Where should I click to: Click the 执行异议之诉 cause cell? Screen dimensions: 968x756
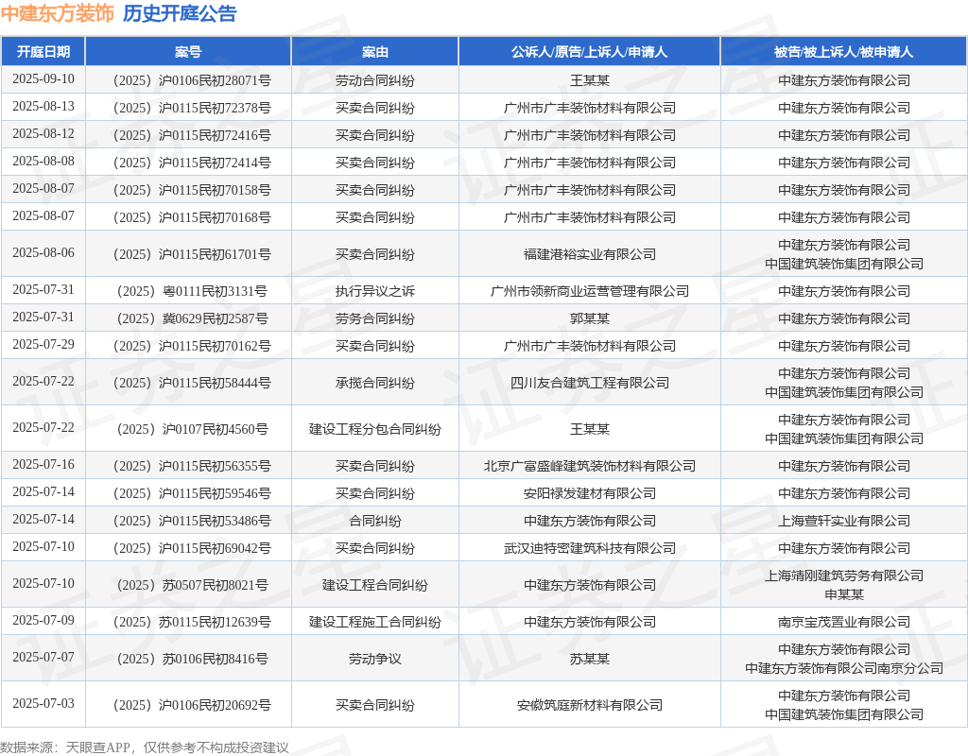(374, 291)
